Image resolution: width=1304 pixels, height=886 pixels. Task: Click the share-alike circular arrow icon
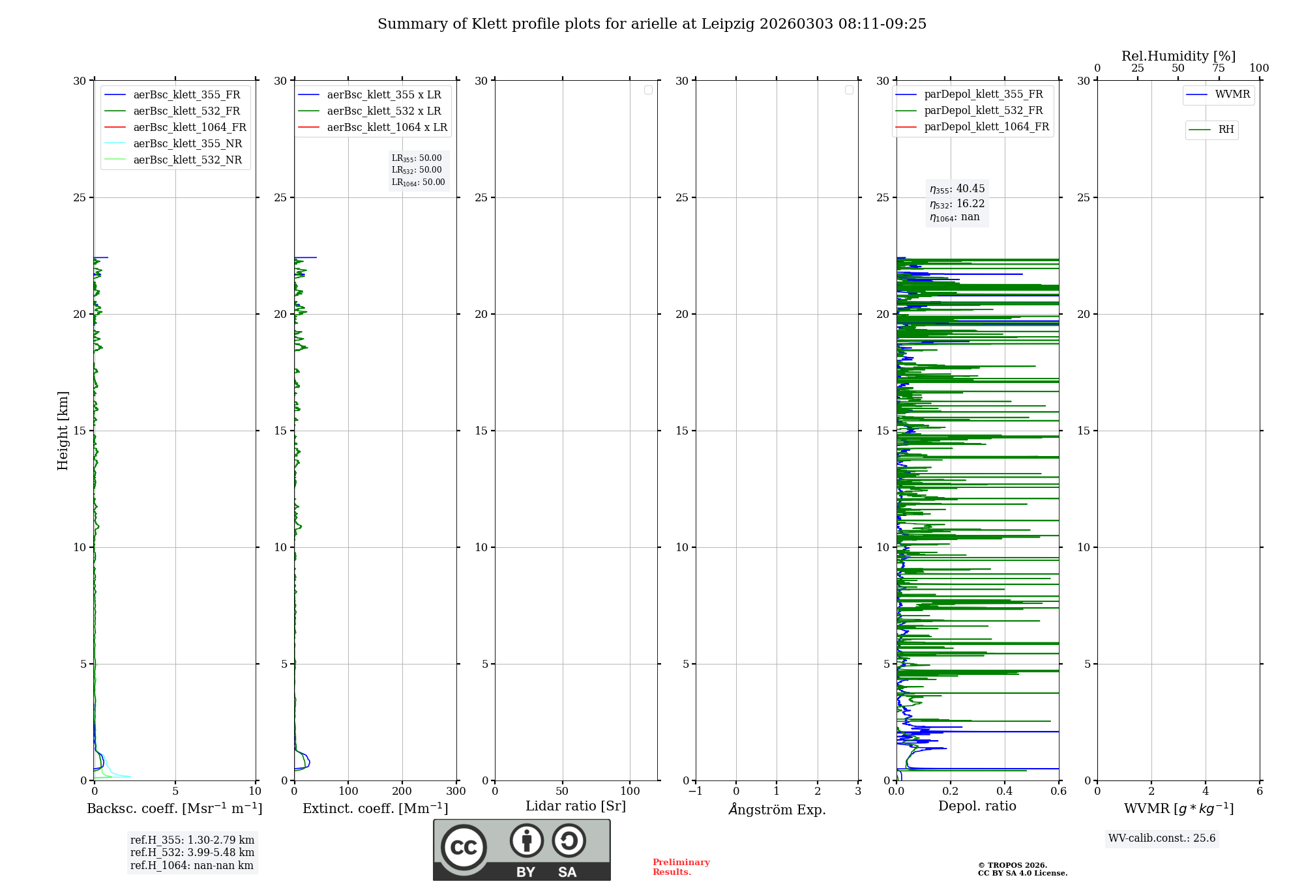(x=569, y=840)
